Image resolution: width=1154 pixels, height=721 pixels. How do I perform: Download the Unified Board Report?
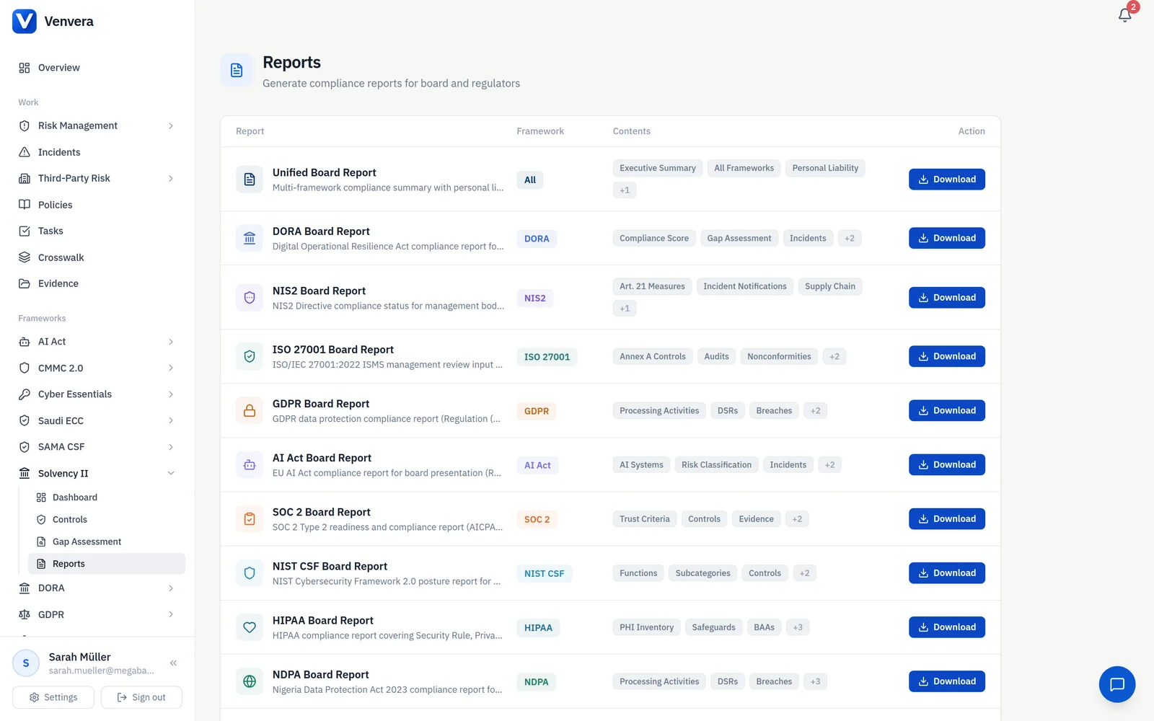pos(946,180)
